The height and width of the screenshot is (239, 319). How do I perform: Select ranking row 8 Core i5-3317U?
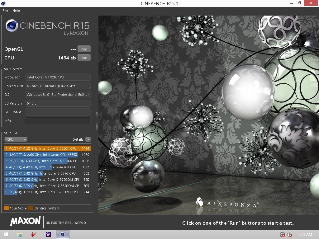(x=47, y=192)
